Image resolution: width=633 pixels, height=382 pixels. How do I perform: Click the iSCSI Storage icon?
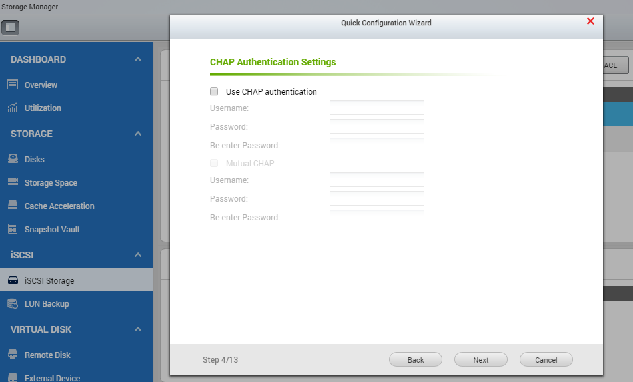[x=13, y=280]
